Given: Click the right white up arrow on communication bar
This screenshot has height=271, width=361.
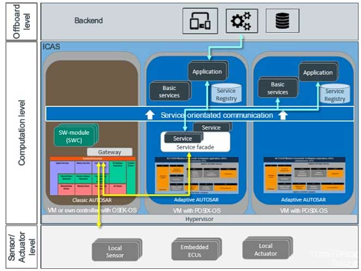Looking at the screenshot, I should pyautogui.click(x=282, y=115).
